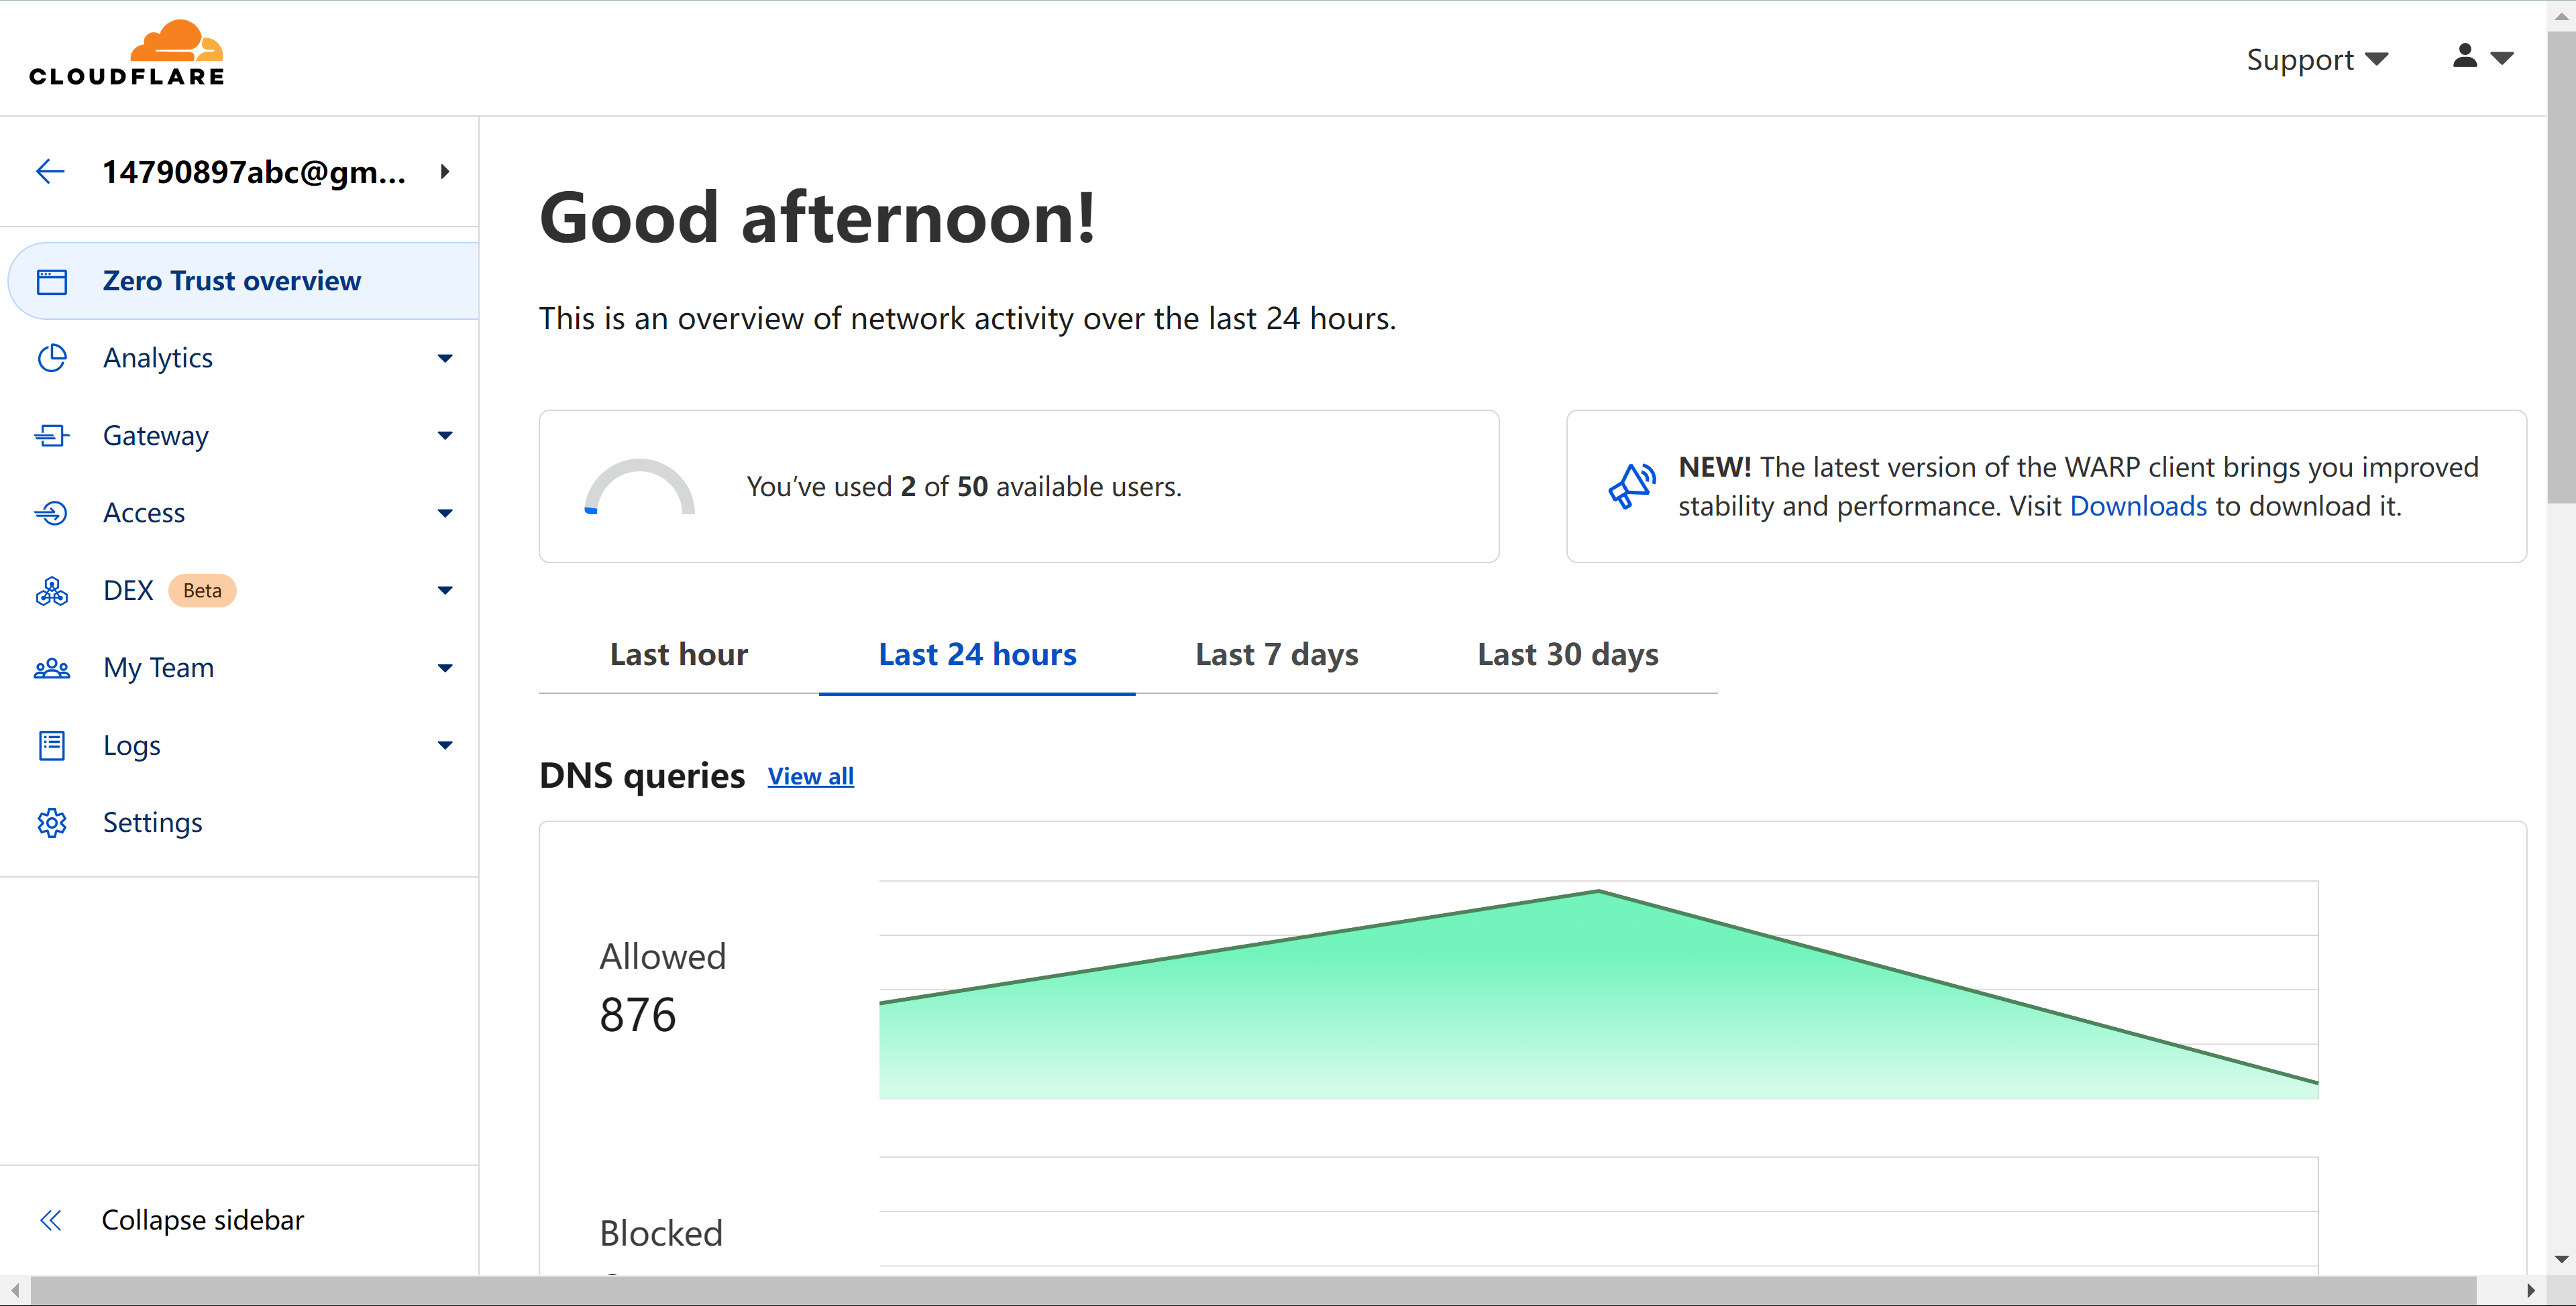Click the Analytics pie chart icon
Screen dimensions: 2576x1306
click(x=52, y=358)
